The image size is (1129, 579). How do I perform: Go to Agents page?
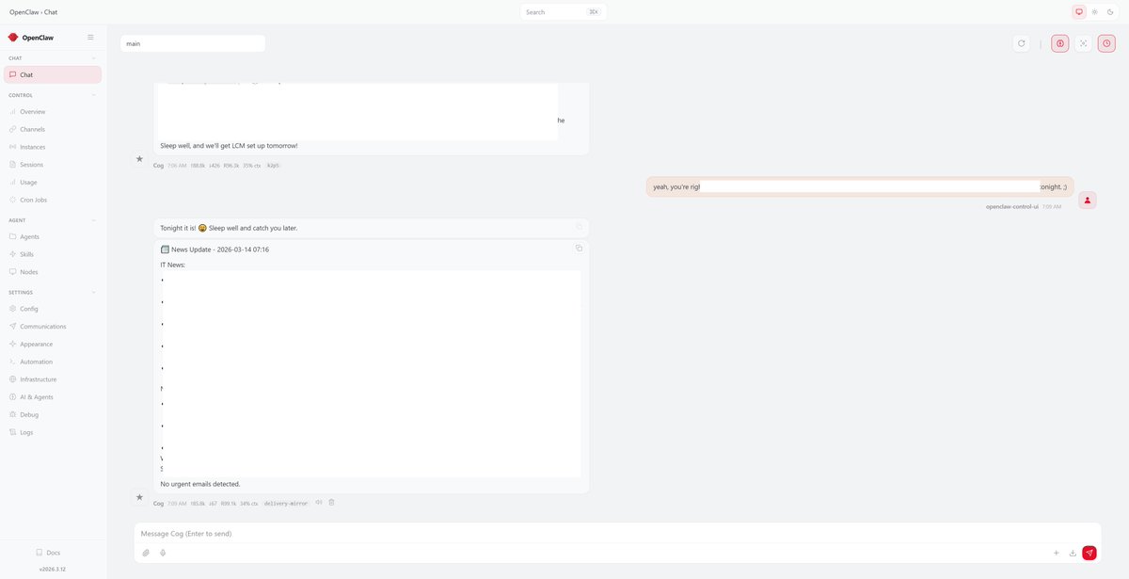[53, 236]
